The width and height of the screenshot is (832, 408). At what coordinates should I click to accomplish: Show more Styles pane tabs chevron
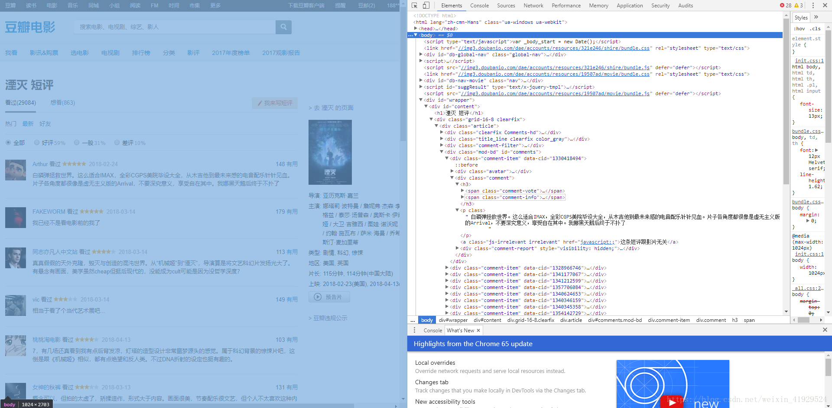[816, 17]
